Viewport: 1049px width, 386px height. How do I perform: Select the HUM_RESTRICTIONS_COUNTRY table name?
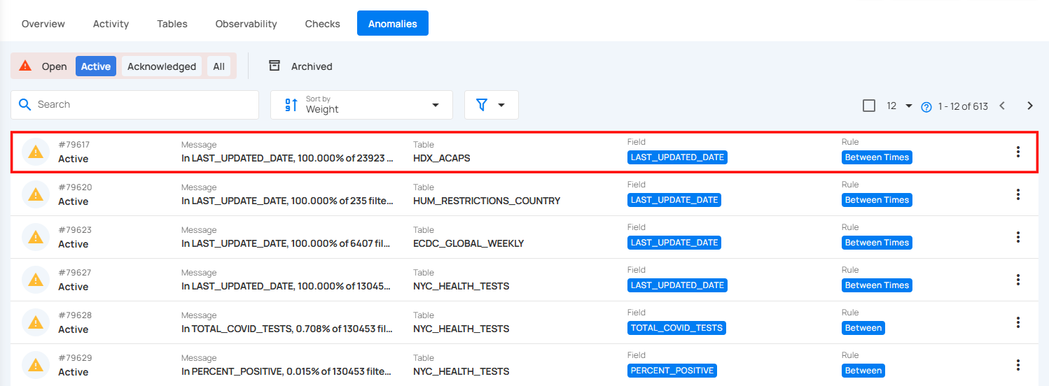(487, 201)
